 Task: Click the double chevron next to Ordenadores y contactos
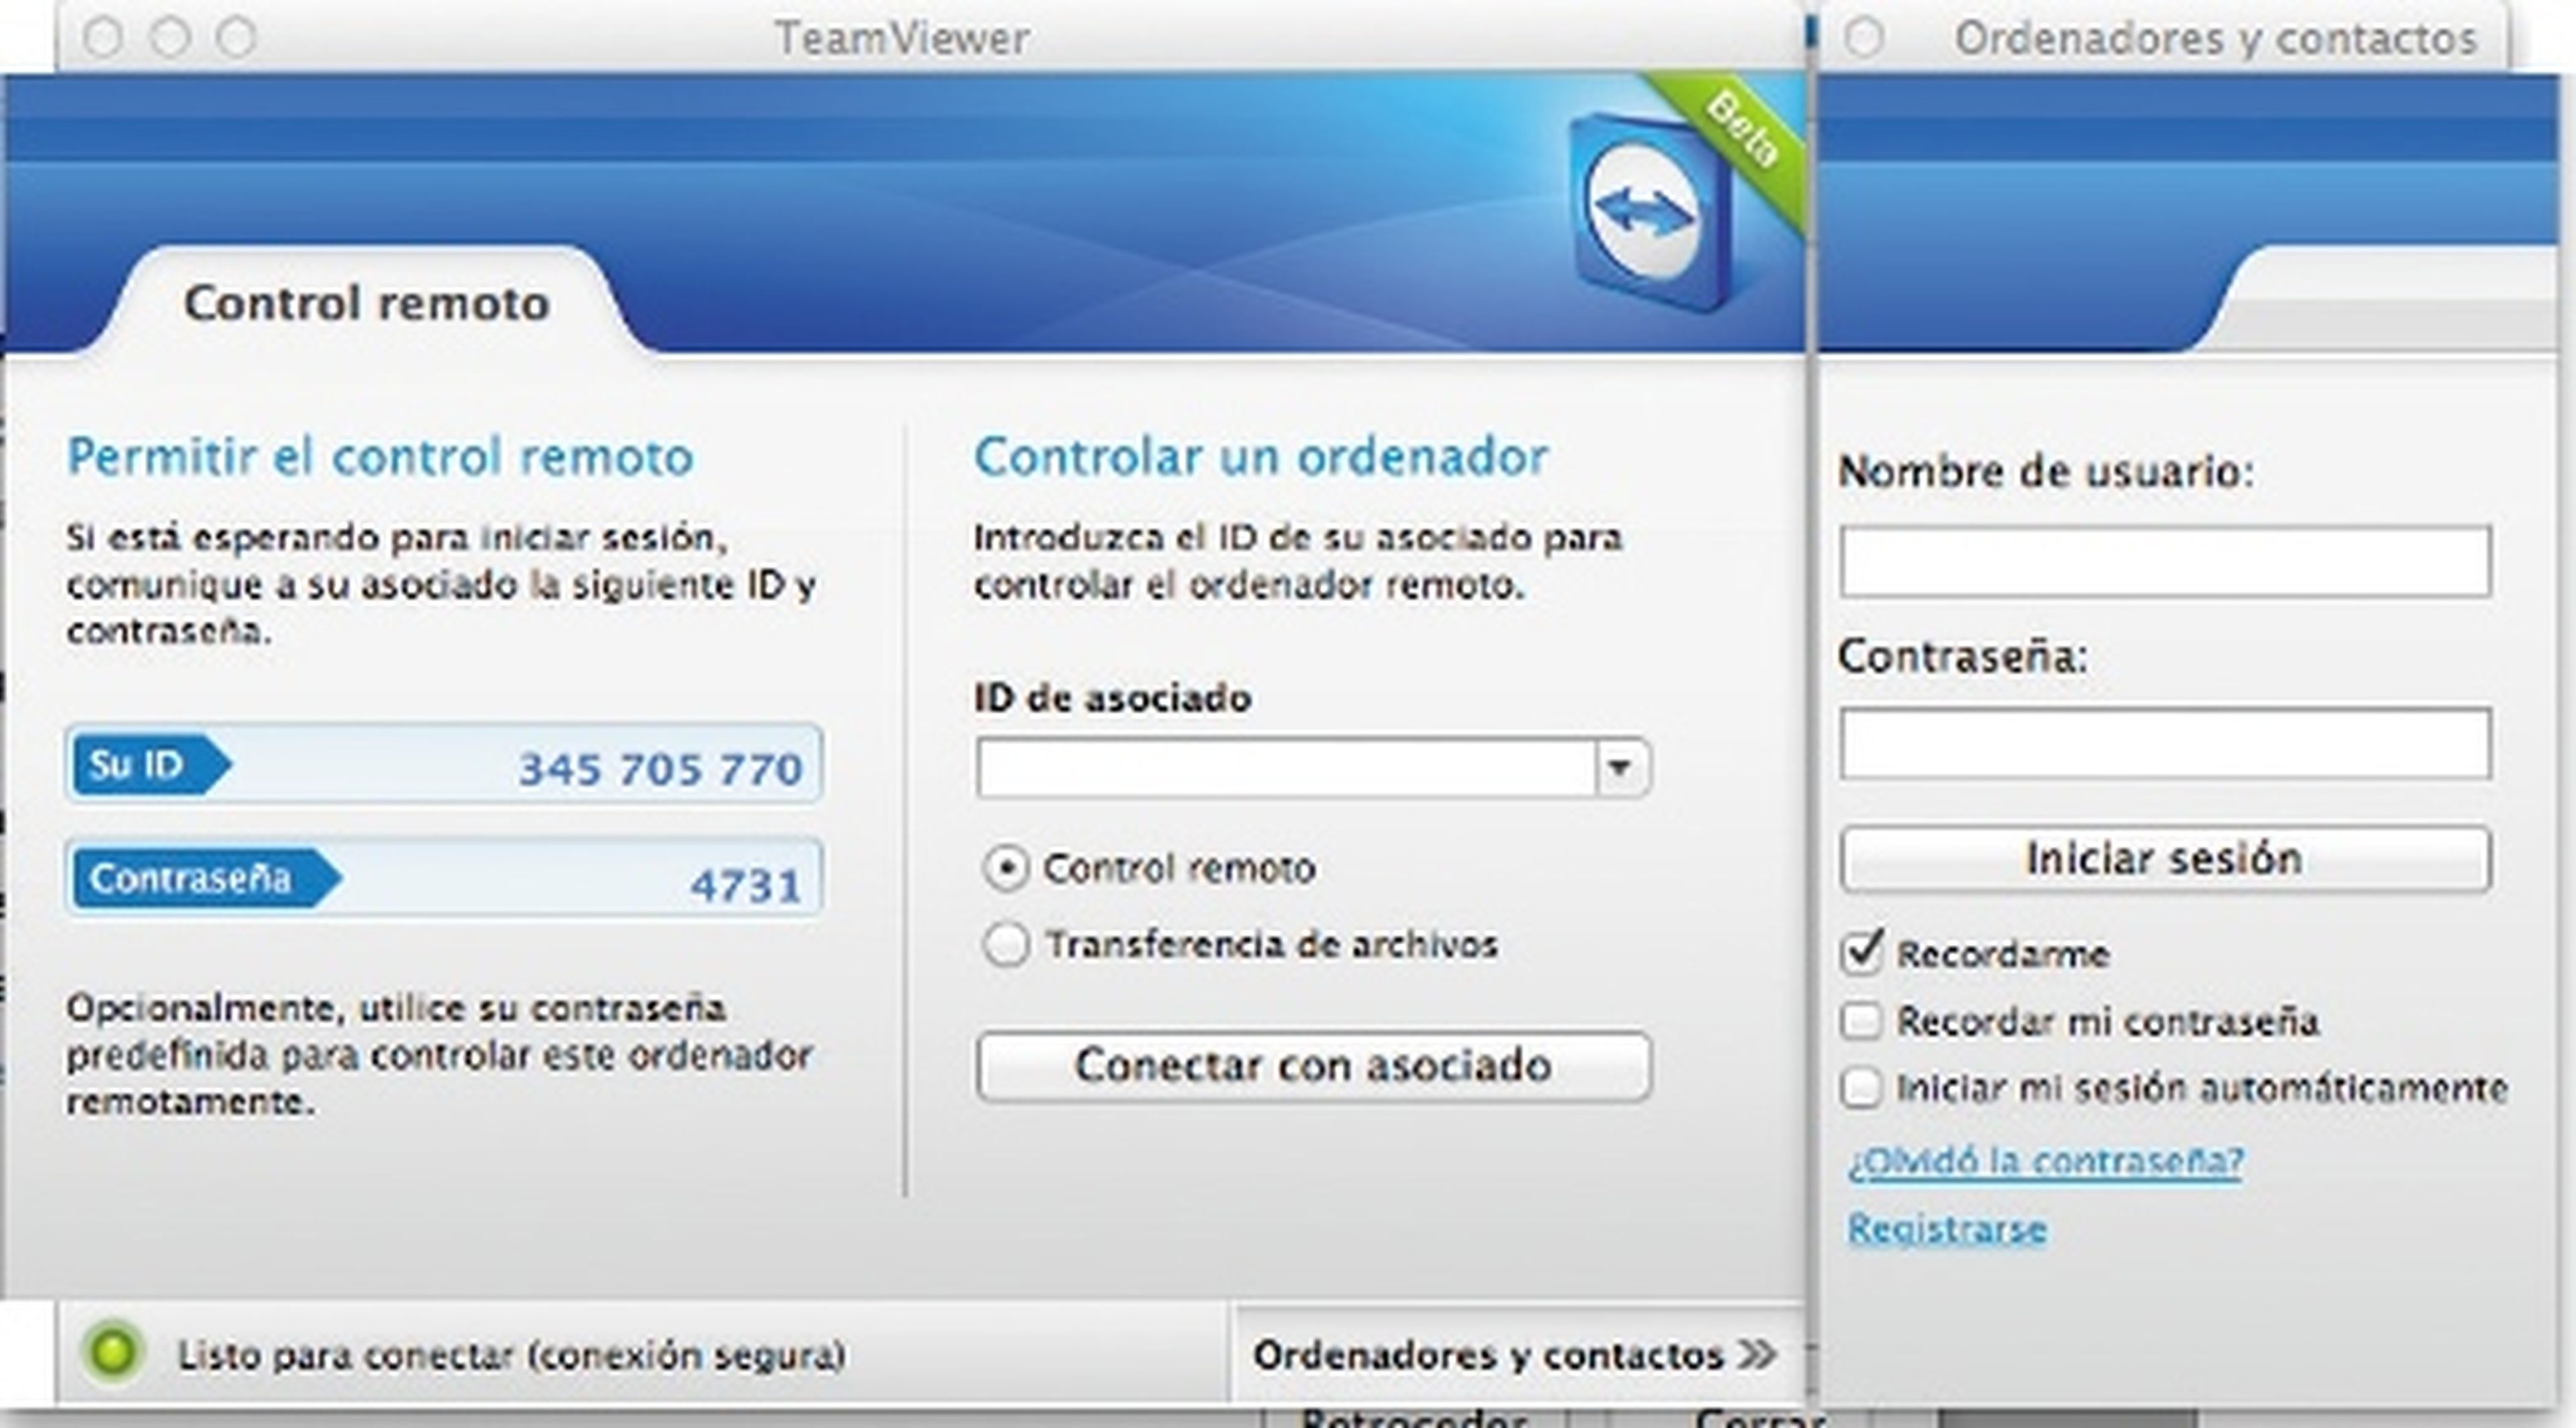click(1757, 1355)
